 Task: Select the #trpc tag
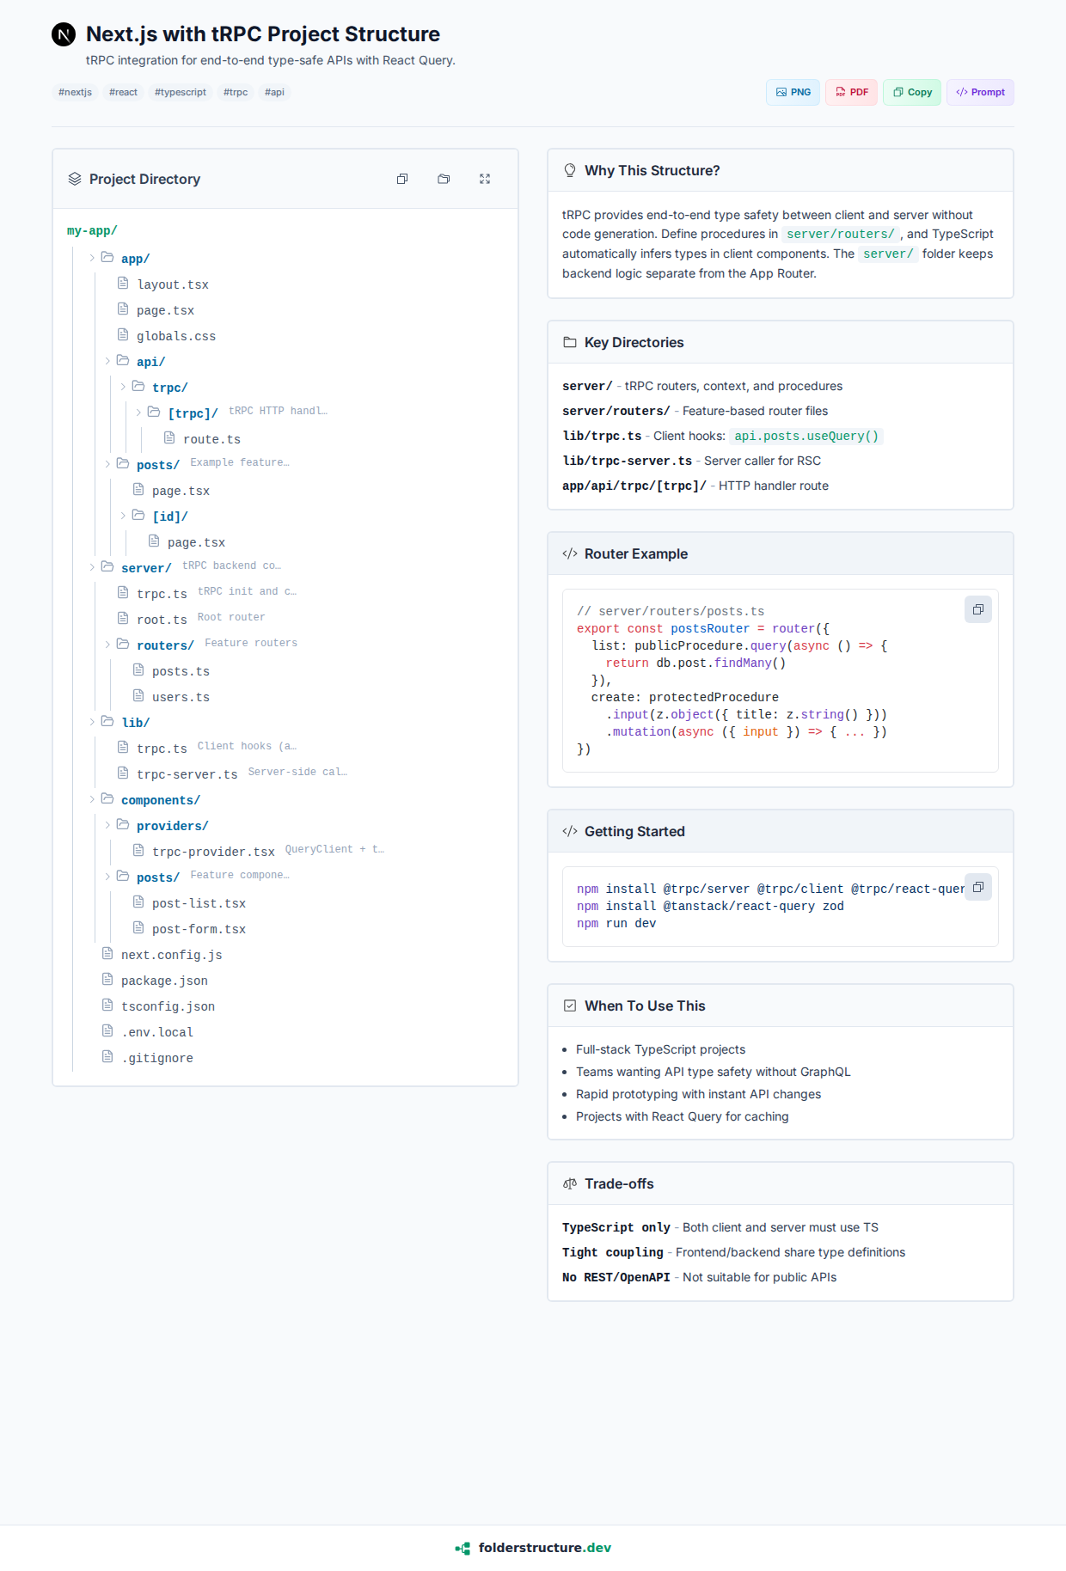pyautogui.click(x=236, y=92)
